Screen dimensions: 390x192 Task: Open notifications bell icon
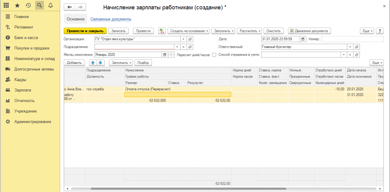50,5
